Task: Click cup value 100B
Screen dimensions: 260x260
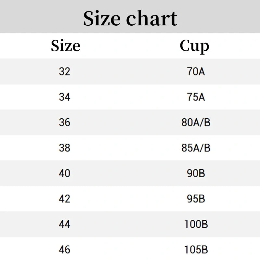Action: point(196,224)
